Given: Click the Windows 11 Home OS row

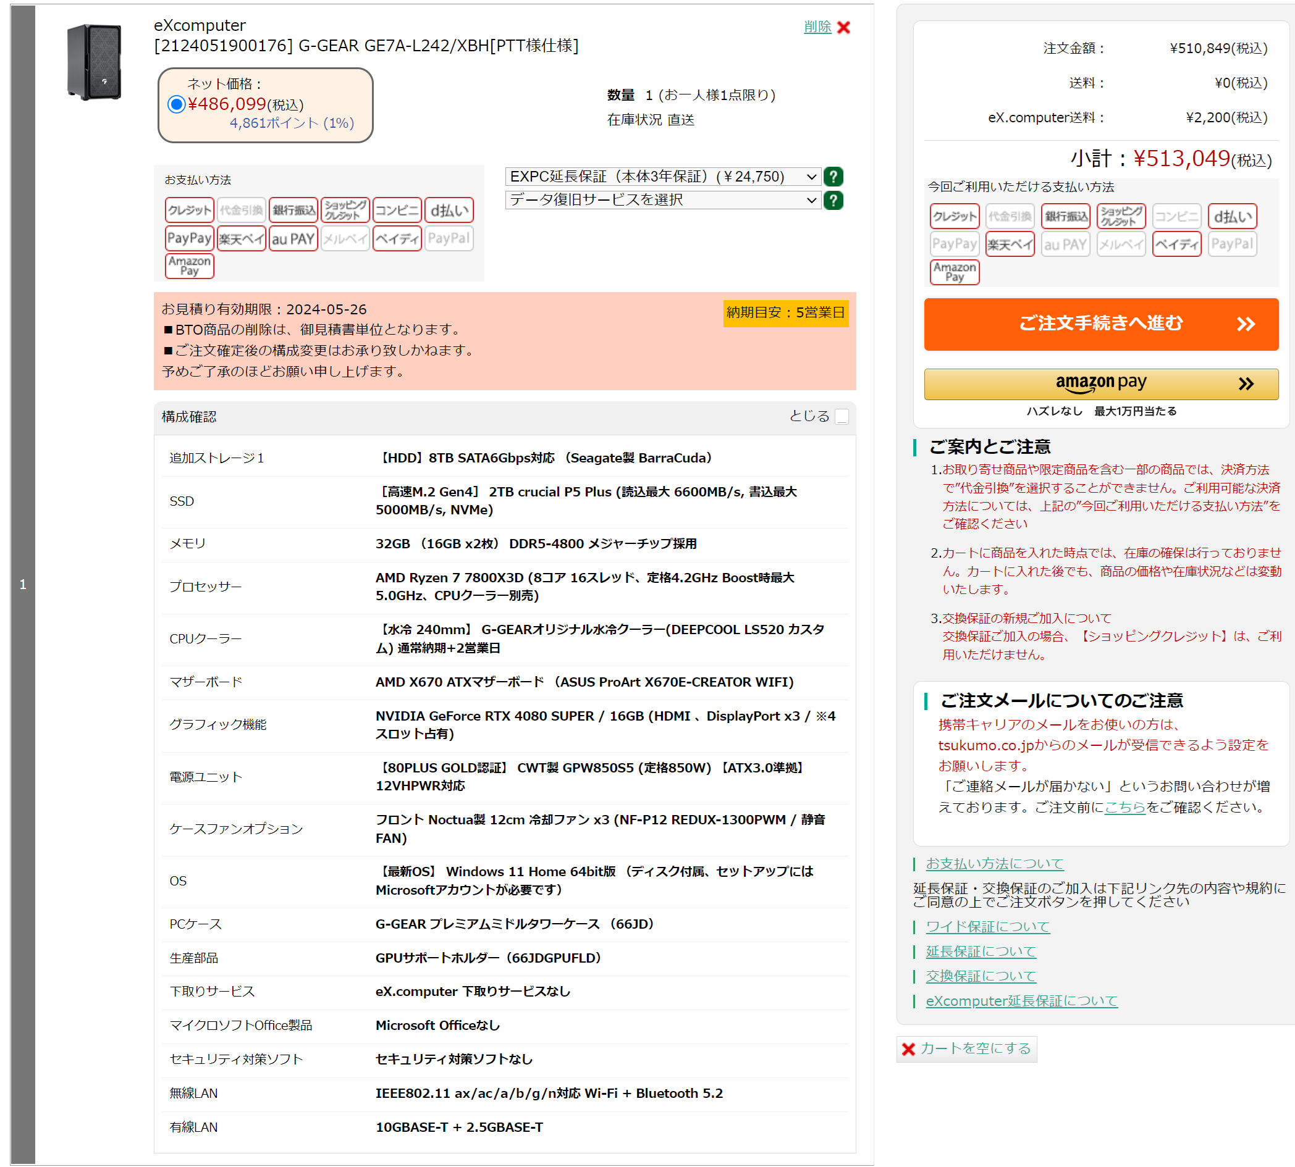Looking at the screenshot, I should pyautogui.click(x=504, y=880).
